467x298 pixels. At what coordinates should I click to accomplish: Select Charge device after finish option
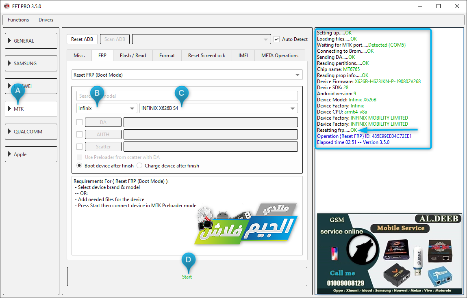pyautogui.click(x=139, y=165)
